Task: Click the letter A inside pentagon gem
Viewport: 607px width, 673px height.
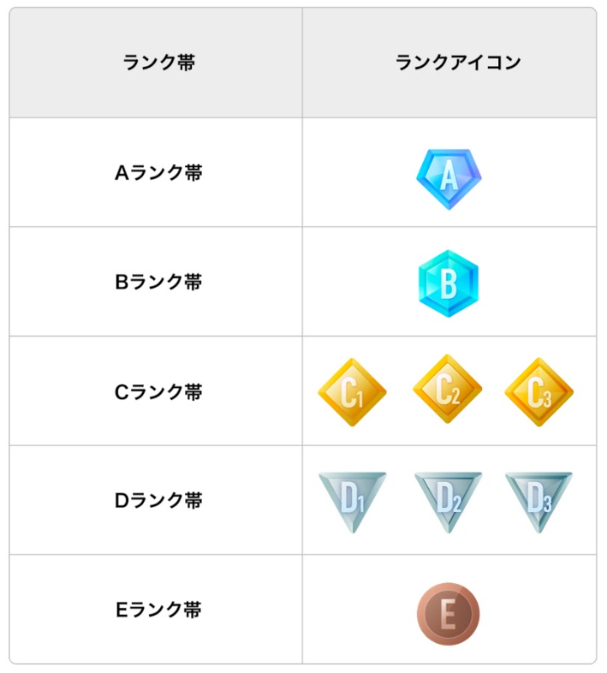Action: click(449, 176)
